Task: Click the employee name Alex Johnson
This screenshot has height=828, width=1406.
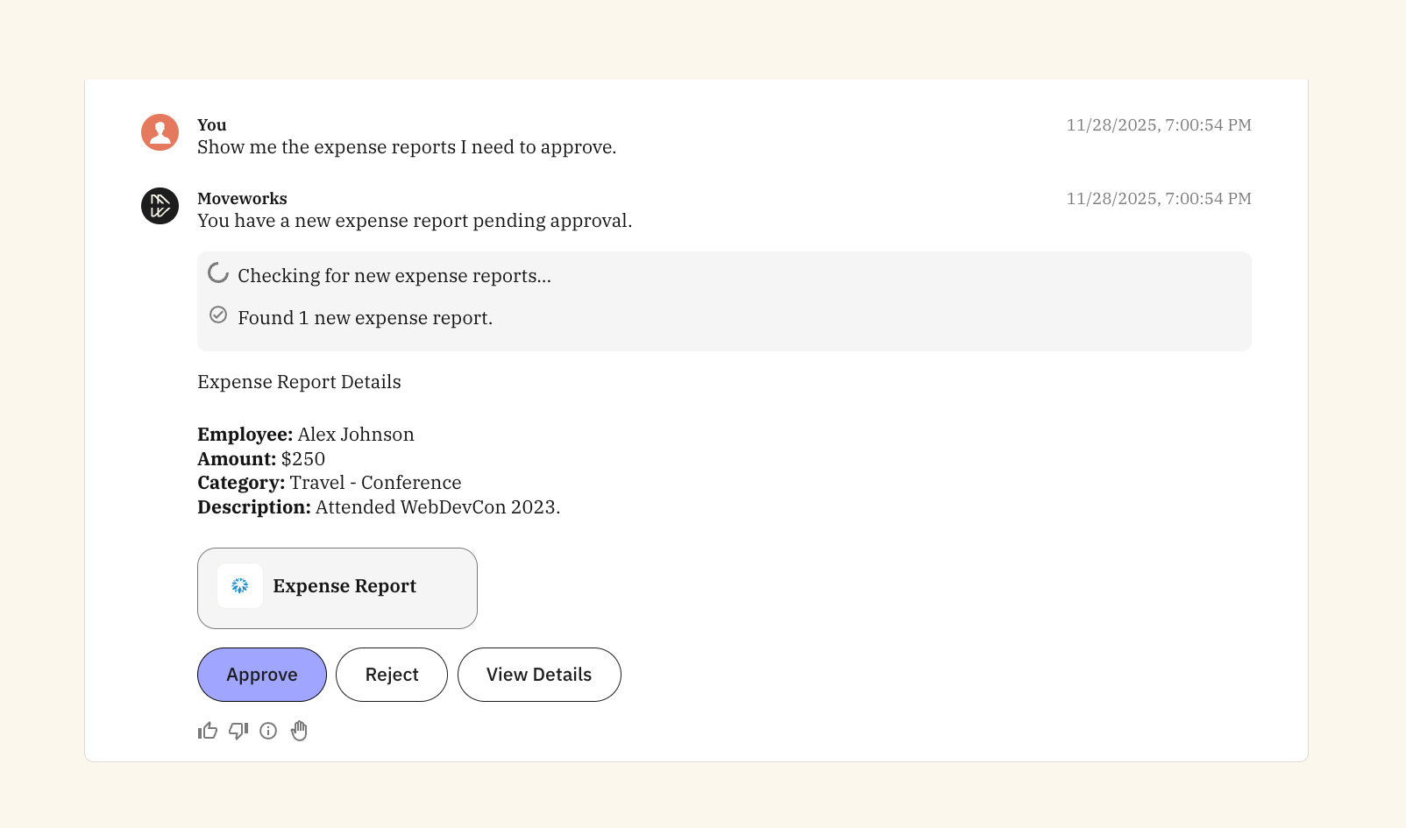Action: pyautogui.click(x=356, y=435)
